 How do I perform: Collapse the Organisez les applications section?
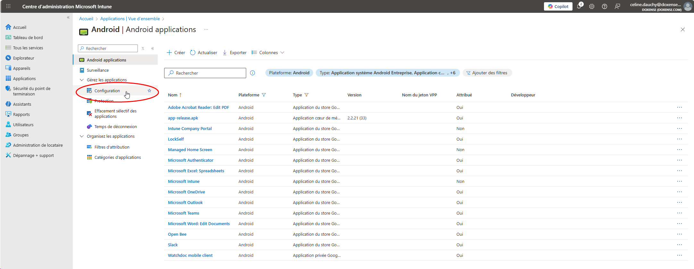click(x=82, y=136)
